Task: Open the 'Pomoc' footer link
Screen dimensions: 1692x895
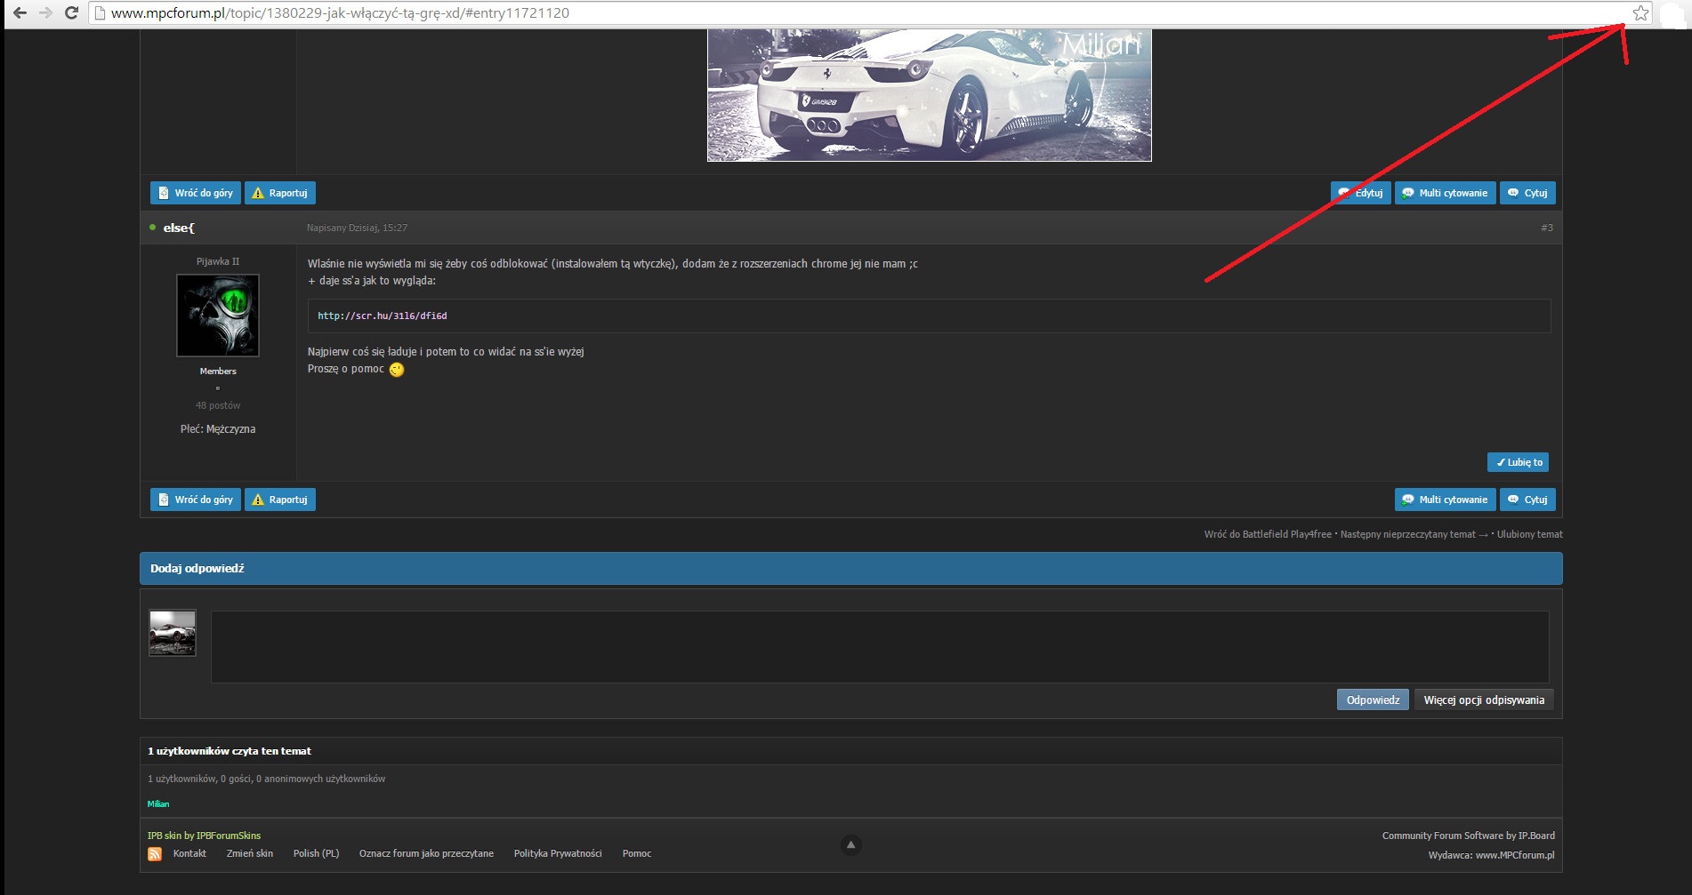Action: [637, 853]
